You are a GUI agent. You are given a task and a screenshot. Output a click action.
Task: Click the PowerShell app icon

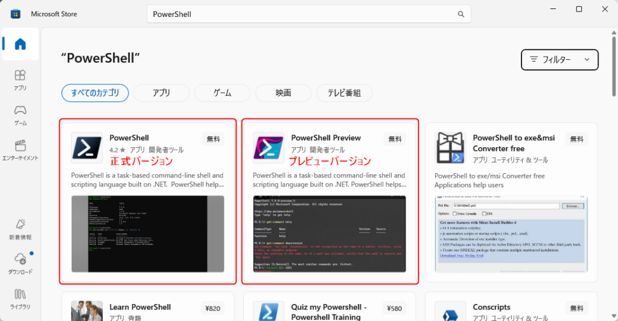[87, 148]
